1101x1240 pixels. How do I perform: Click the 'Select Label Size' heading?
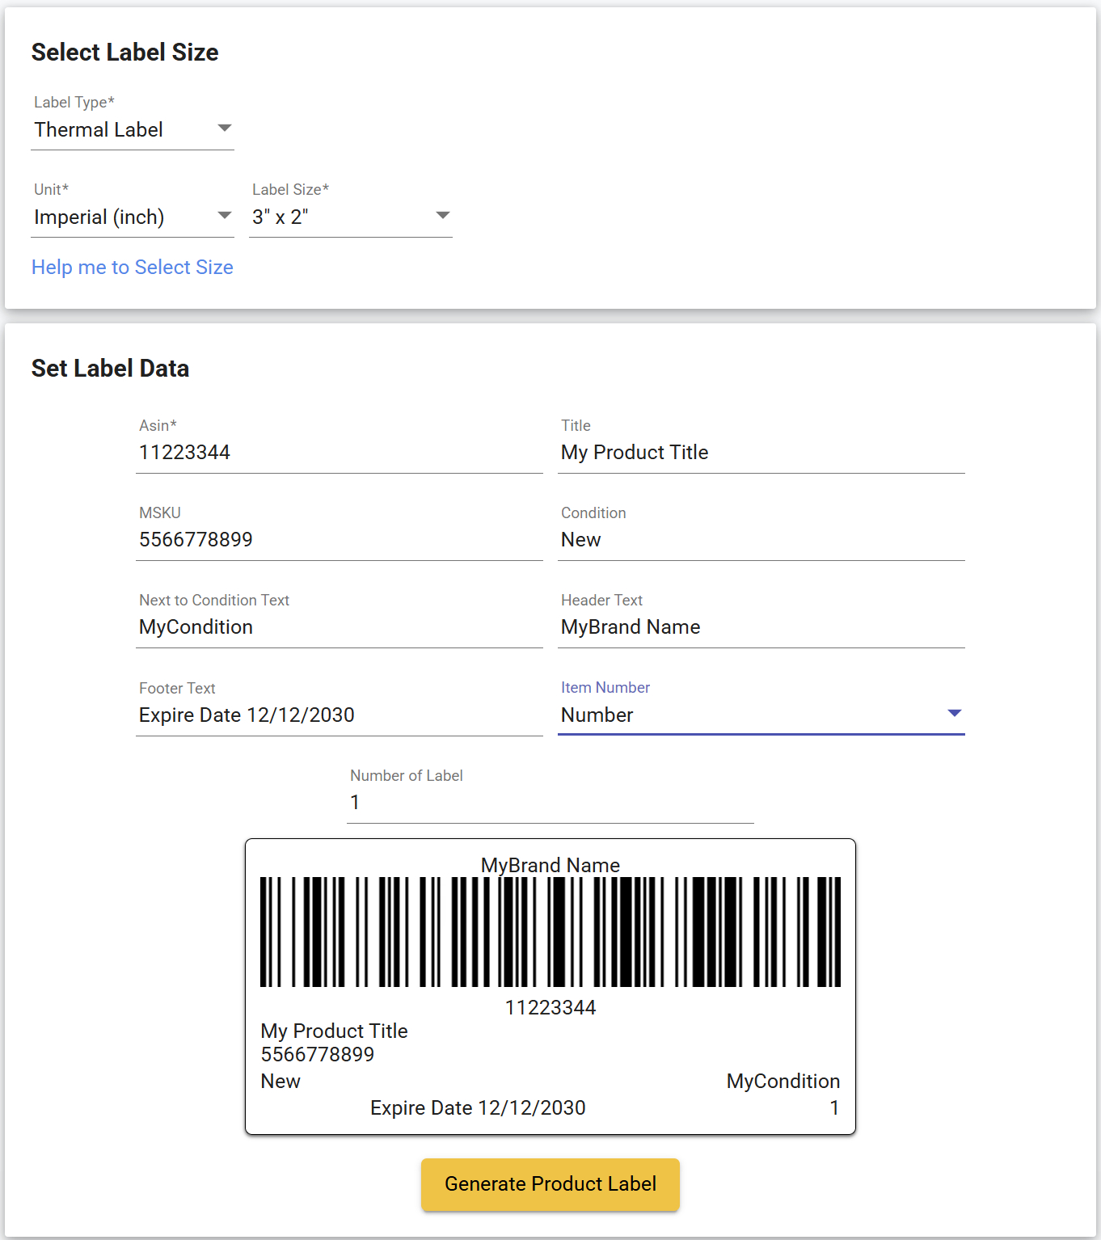pyautogui.click(x=125, y=53)
